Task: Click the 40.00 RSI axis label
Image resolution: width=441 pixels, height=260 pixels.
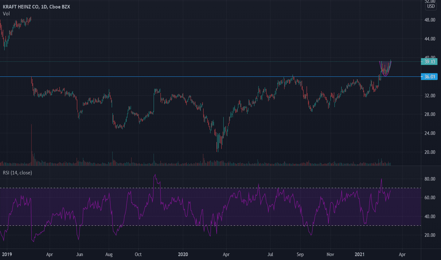Action: click(x=430, y=217)
